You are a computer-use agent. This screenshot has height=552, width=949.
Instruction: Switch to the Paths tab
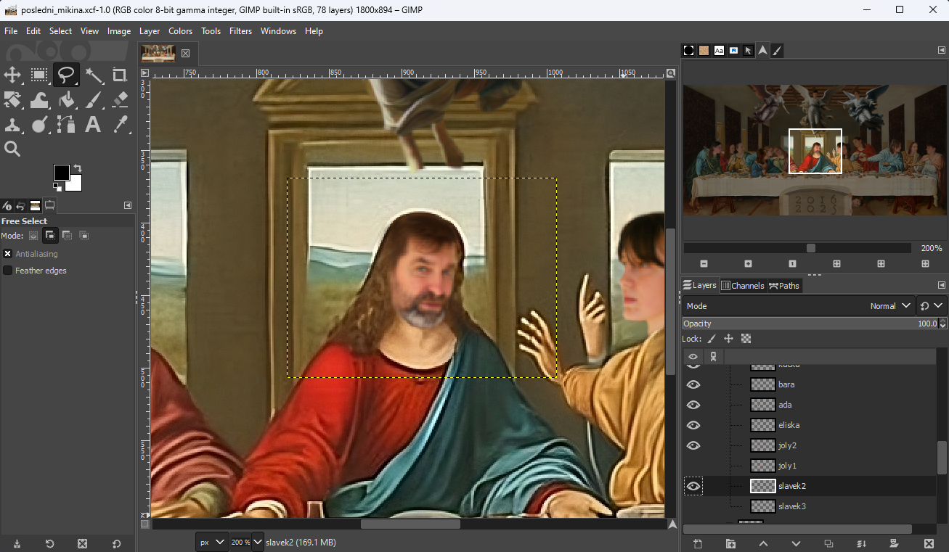784,286
